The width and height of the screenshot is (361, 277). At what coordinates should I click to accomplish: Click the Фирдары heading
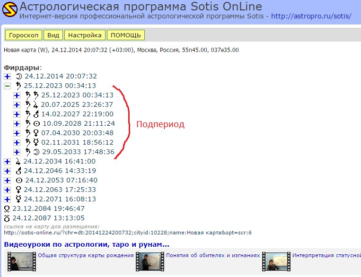click(23, 68)
